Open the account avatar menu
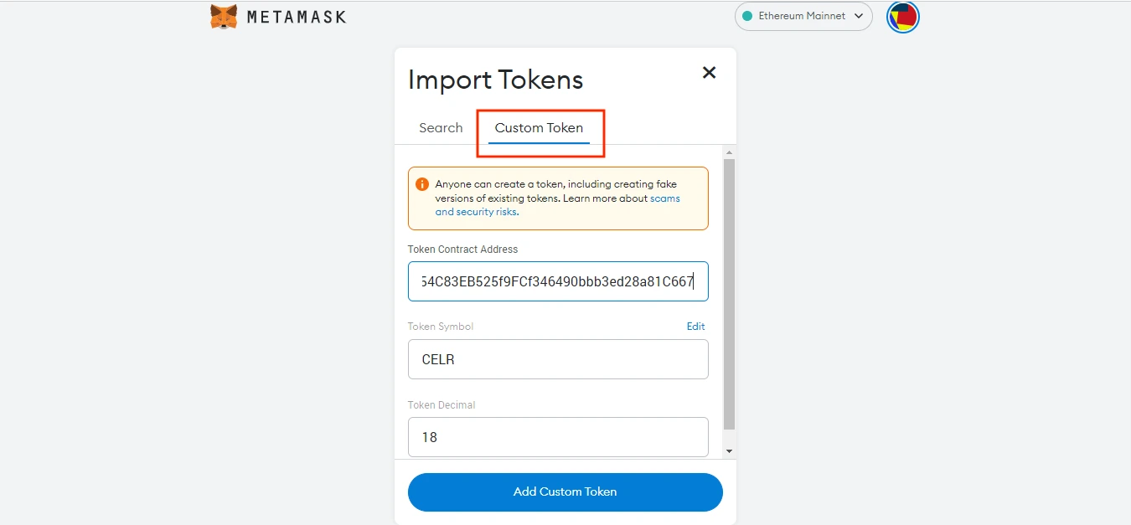This screenshot has width=1131, height=525. click(903, 17)
